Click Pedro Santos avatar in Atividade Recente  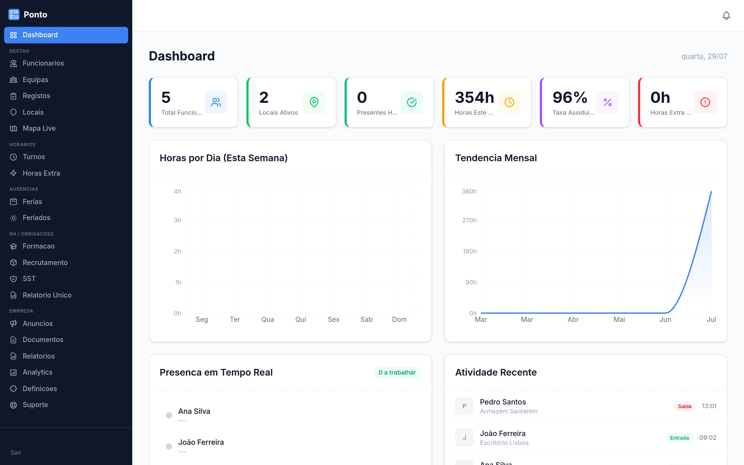pos(464,406)
